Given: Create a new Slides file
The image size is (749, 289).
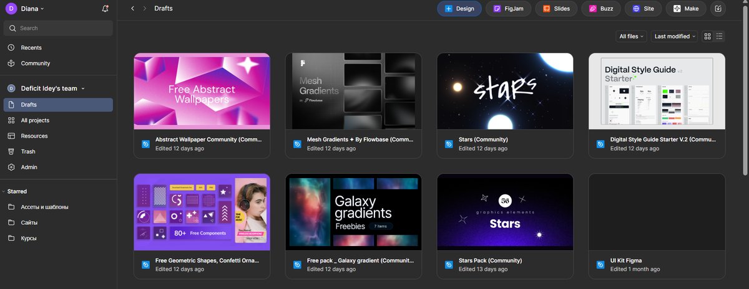Looking at the screenshot, I should 556,9.
